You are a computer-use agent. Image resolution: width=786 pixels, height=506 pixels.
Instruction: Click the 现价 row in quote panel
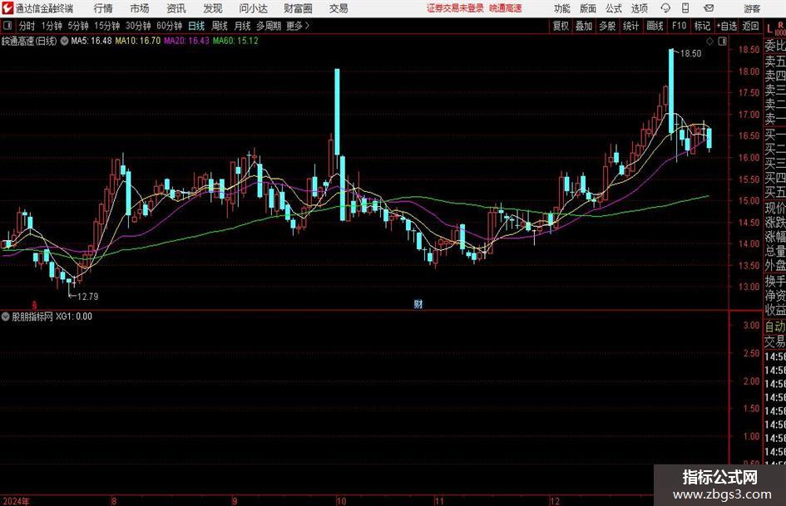pyautogui.click(x=775, y=208)
